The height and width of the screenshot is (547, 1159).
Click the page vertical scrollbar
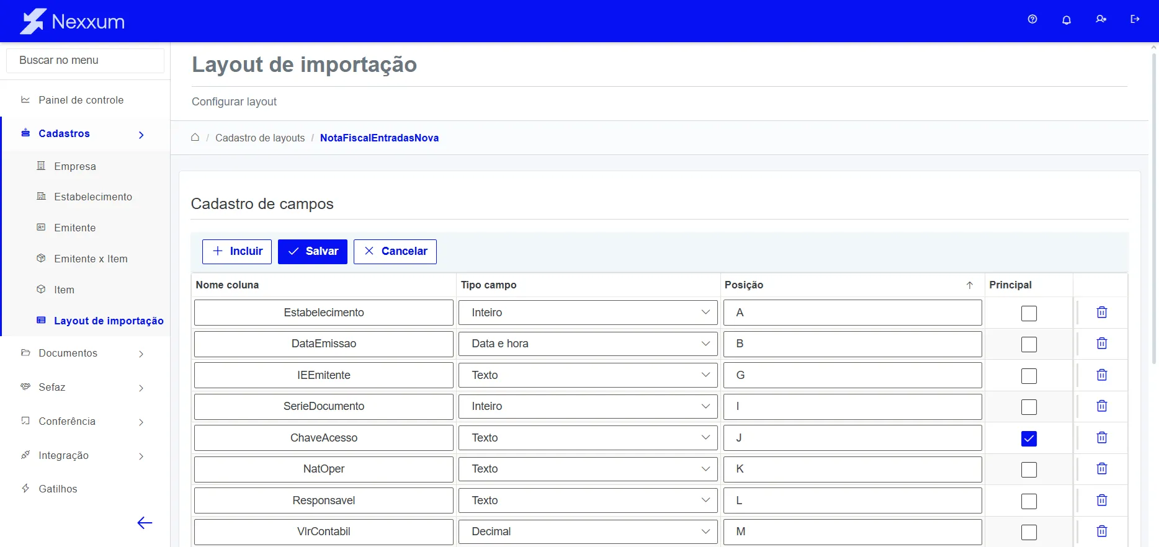pos(1154,208)
